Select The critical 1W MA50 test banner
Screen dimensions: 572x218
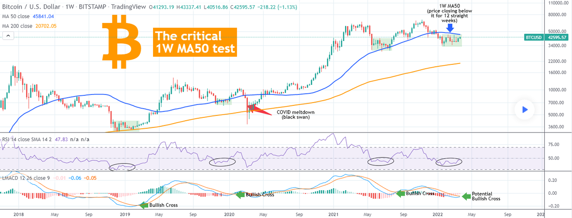pos(194,42)
